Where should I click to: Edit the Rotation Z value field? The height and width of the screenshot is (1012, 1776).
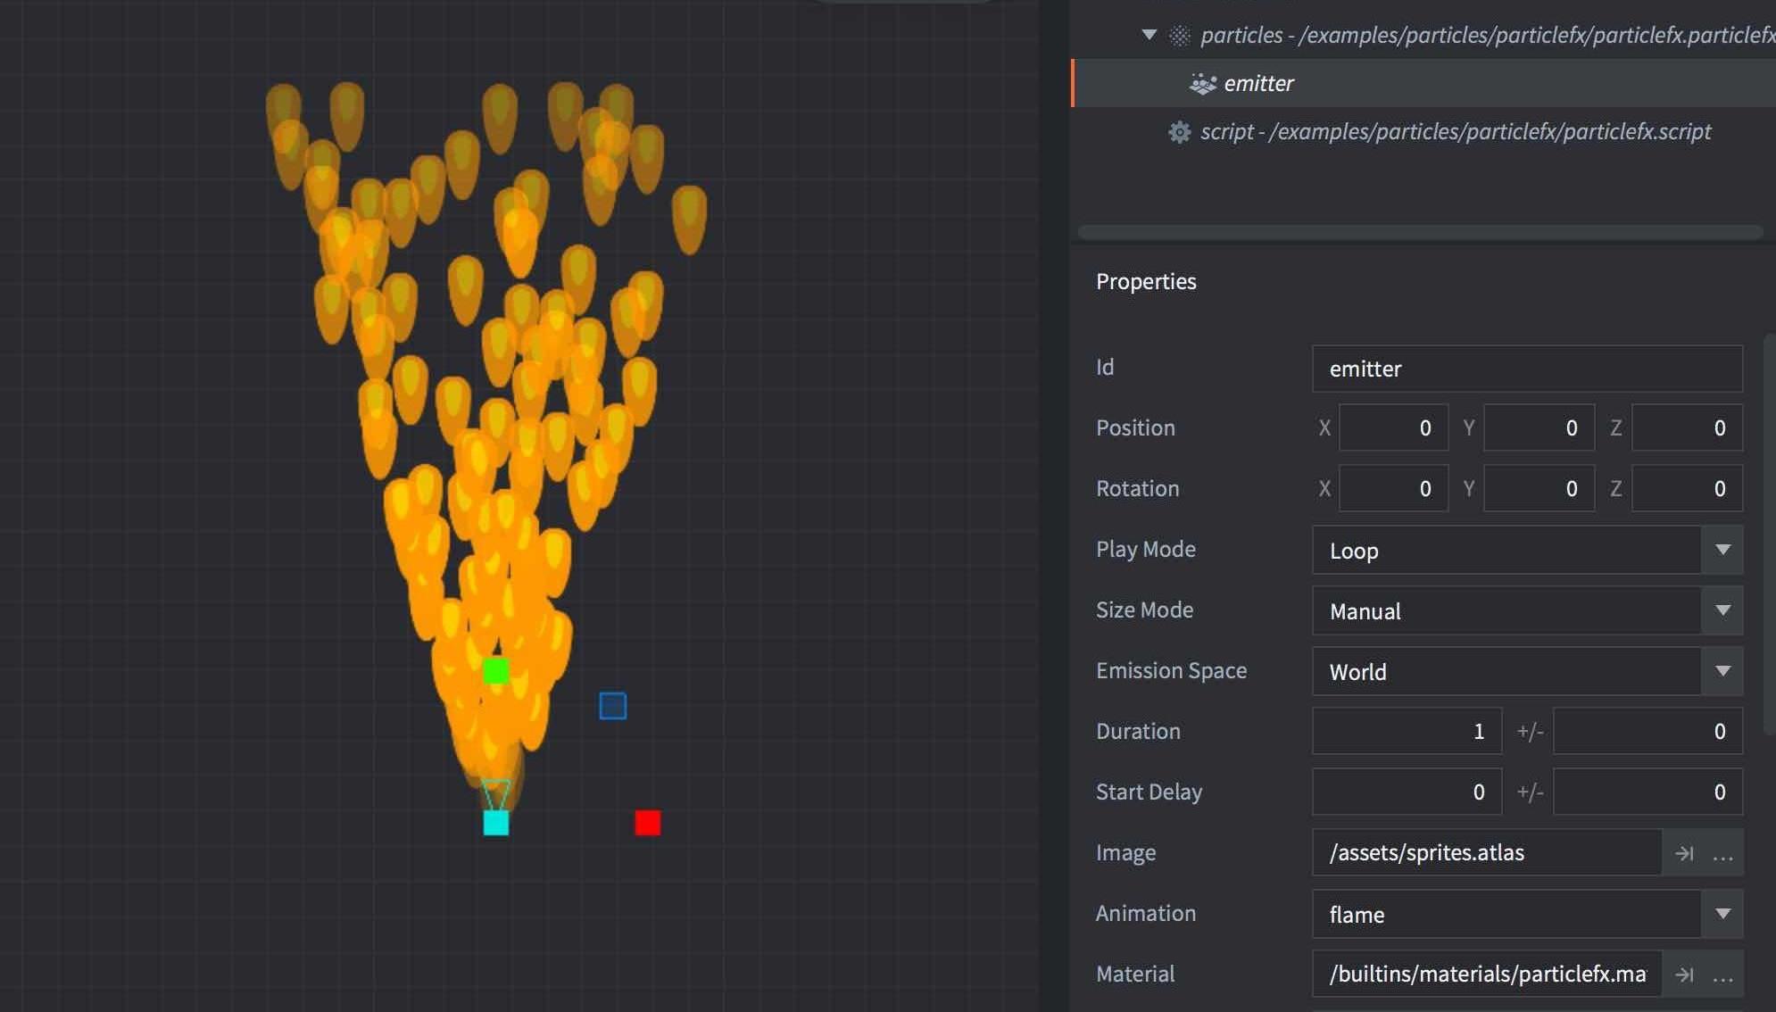point(1687,489)
